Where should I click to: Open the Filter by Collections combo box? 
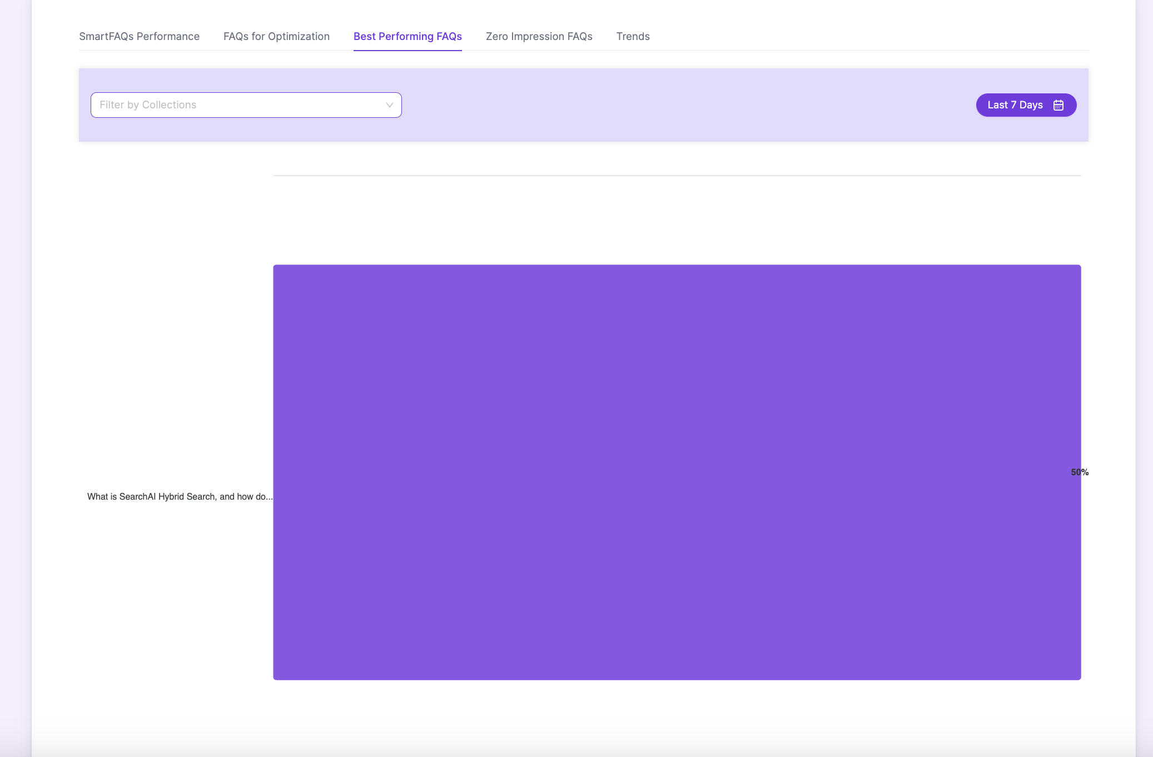point(246,105)
